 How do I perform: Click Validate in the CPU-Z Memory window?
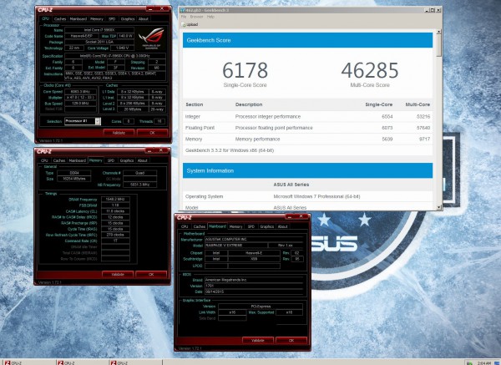[x=118, y=274]
